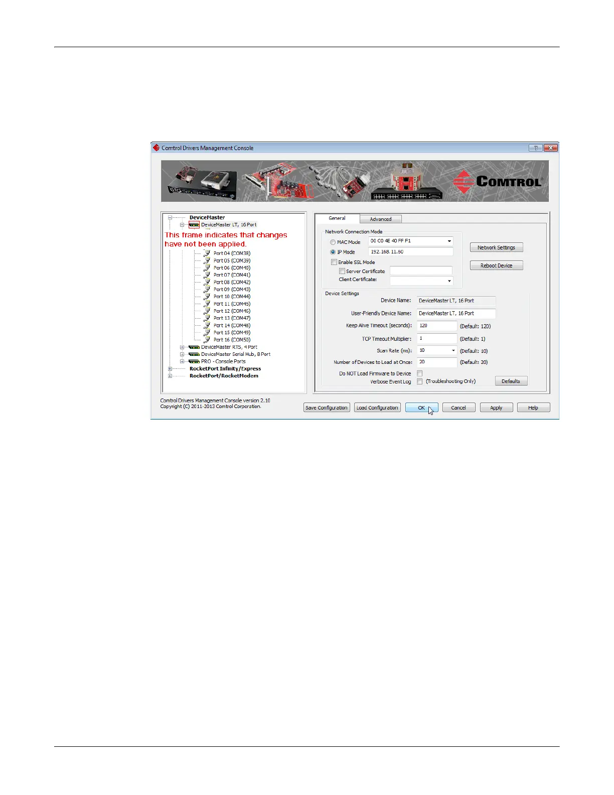Open the Help button at bottom
The image size is (614, 795).
click(x=533, y=408)
